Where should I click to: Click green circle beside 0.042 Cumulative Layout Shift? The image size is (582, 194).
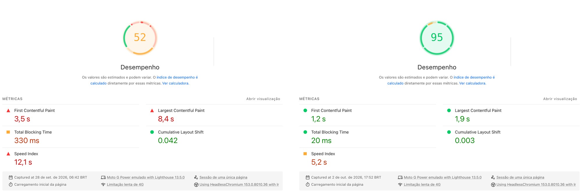pos(152,132)
